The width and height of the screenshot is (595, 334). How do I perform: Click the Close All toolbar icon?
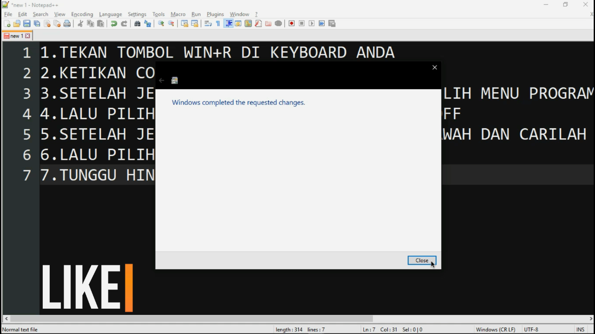tap(57, 23)
